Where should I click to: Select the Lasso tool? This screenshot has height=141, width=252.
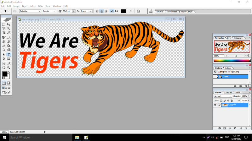pyautogui.click(x=4, y=29)
